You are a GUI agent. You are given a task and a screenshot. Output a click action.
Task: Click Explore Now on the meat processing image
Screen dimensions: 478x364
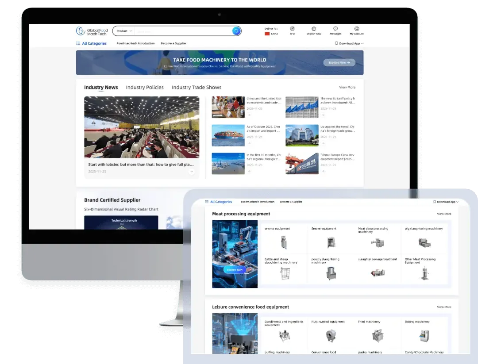point(235,270)
